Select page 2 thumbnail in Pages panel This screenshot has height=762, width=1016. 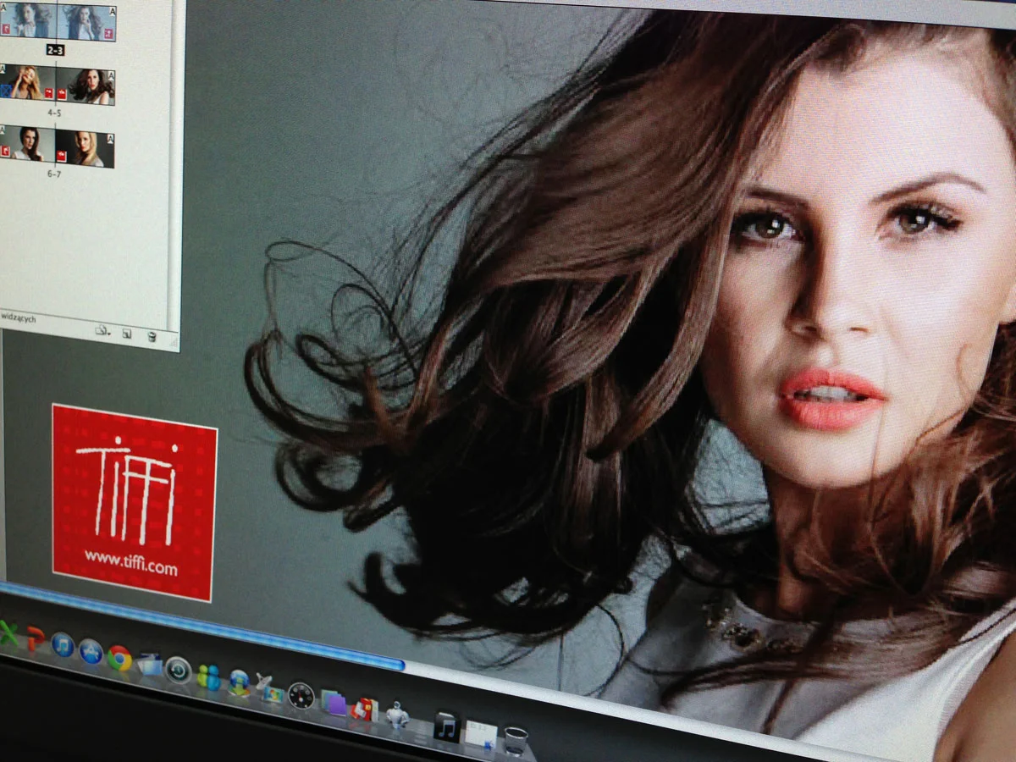click(x=28, y=22)
